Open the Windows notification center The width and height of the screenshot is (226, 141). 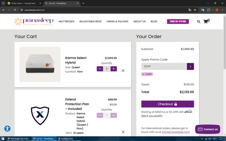point(221,139)
